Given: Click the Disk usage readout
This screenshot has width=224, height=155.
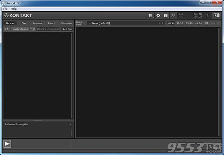Looking at the screenshot, I should point(198,16).
